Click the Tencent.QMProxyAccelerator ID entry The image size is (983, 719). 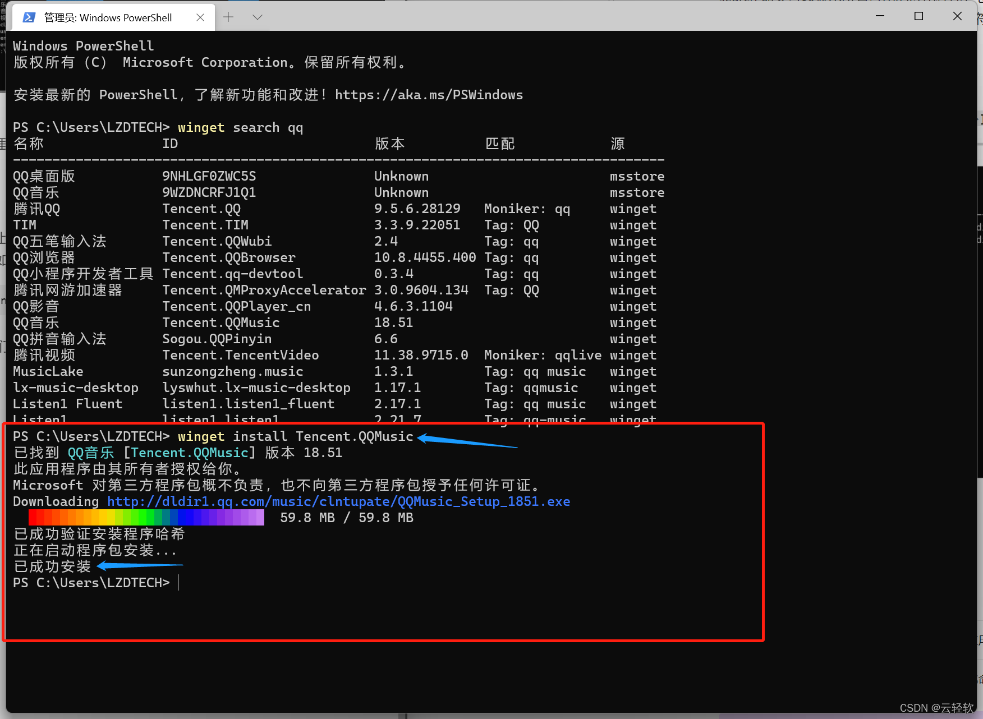point(264,291)
